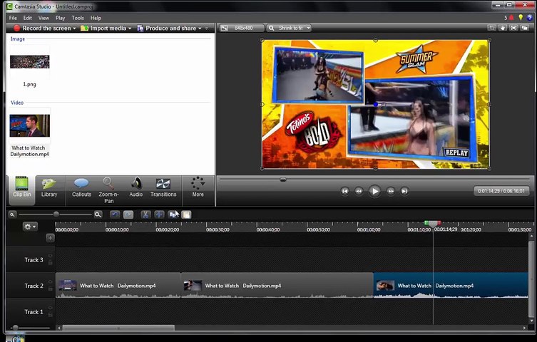Play the preview video
The image size is (537, 342).
point(374,191)
